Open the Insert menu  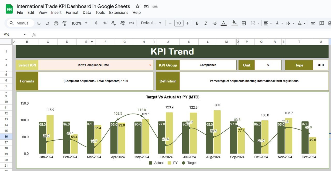pos(56,12)
